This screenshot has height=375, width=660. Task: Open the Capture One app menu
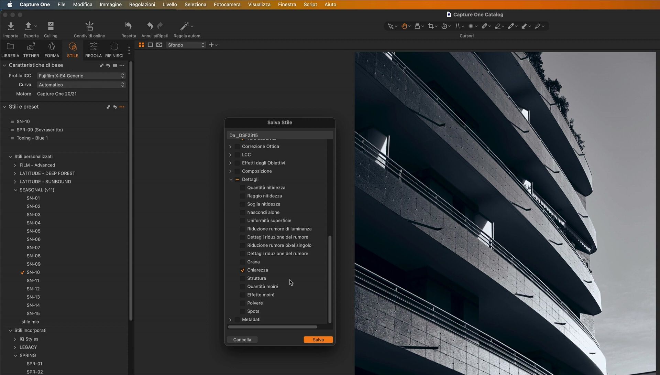(x=35, y=4)
